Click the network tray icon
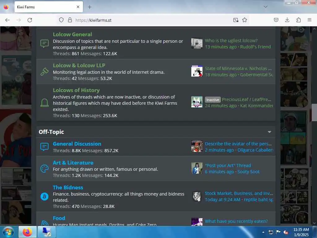Viewport: 317px width, 238px height. tap(271, 232)
